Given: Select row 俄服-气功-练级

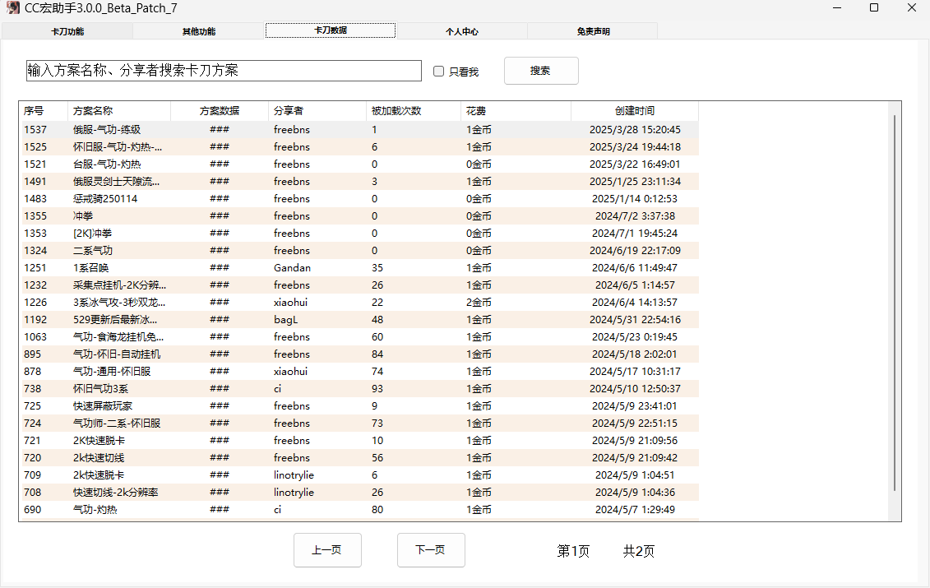Looking at the screenshot, I should (x=360, y=129).
